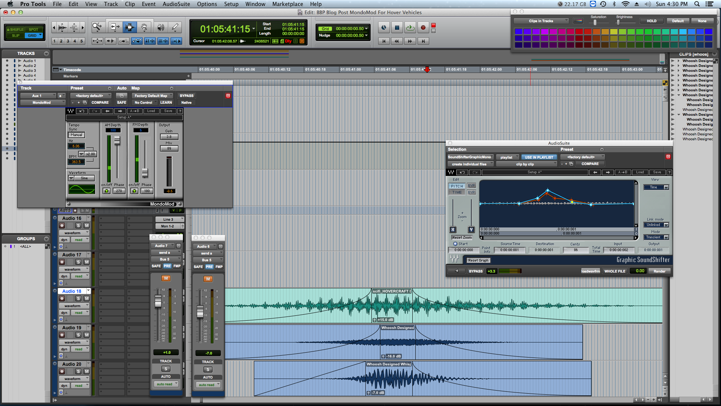This screenshot has height=406, width=721.
Task: Click undo arrow in SoundShifter toolbar
Action: pos(462,172)
